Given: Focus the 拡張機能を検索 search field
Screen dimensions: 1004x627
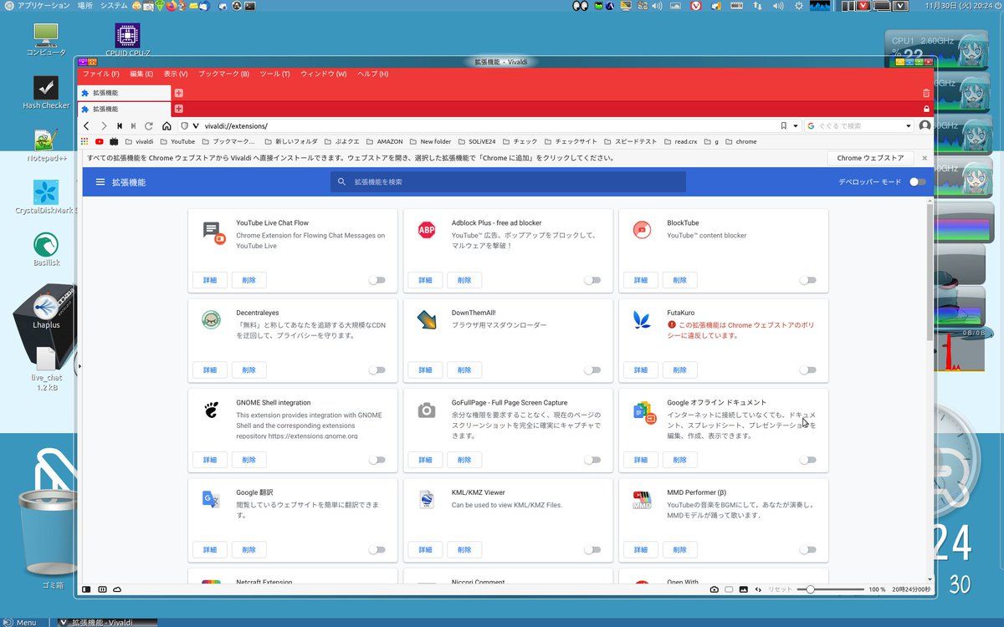Looking at the screenshot, I should point(508,181).
